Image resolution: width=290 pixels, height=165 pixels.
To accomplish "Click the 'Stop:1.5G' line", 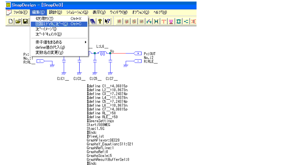I will [95, 129].
